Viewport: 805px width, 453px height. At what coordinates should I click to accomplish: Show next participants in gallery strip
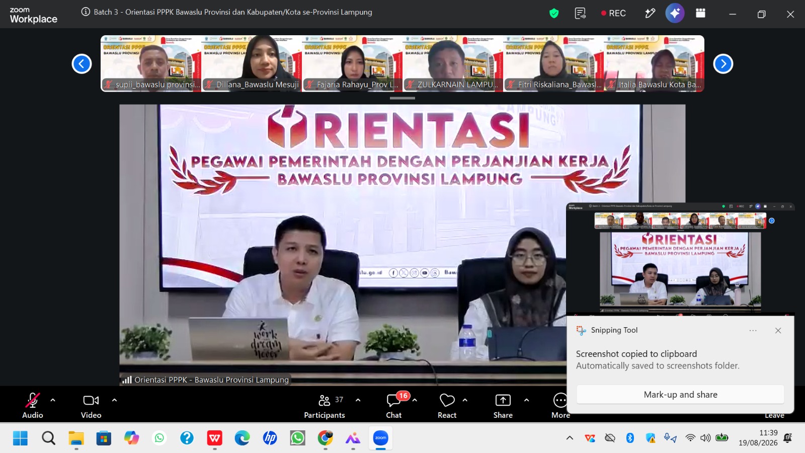723,64
